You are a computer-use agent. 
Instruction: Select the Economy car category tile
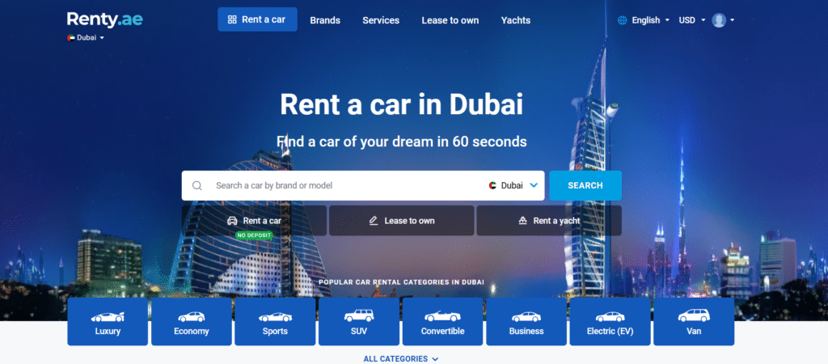click(x=191, y=321)
